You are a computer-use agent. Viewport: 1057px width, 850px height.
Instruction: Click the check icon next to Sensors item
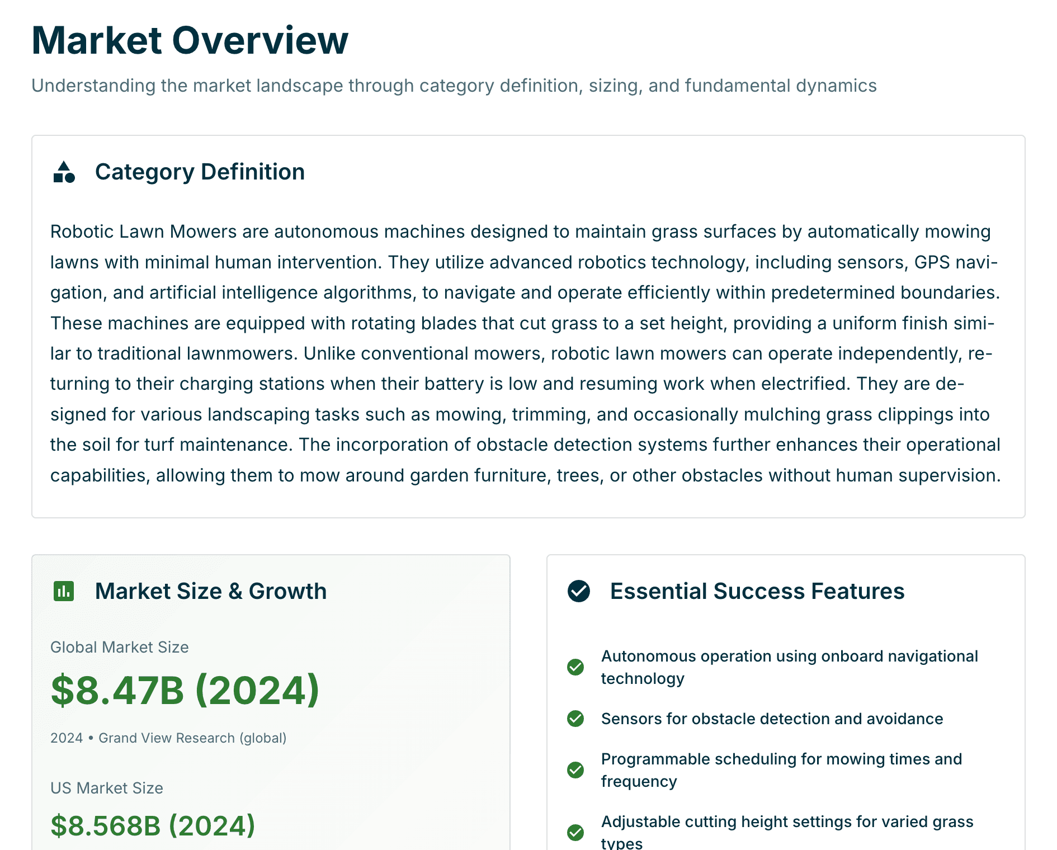point(575,719)
